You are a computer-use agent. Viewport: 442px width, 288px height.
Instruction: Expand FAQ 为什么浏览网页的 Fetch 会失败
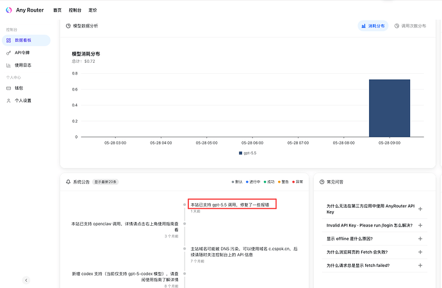[x=374, y=252]
